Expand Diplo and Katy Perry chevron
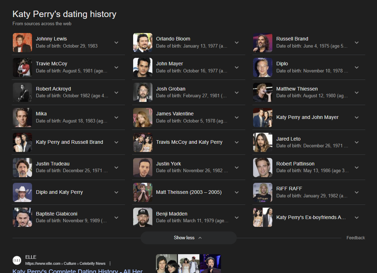Screen dimensions: 377x273 116,192
